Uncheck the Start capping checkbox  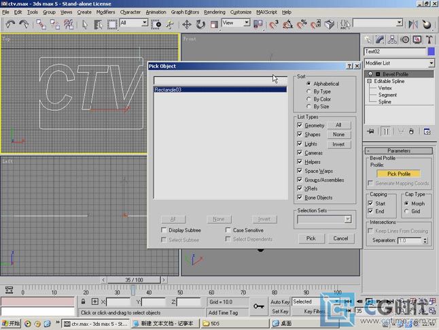pos(370,203)
